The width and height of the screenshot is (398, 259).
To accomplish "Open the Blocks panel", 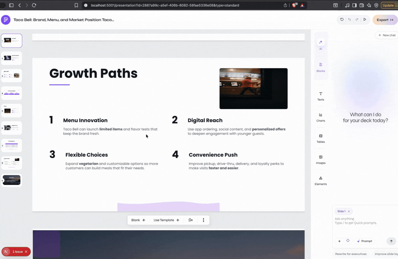I will coord(321,67).
